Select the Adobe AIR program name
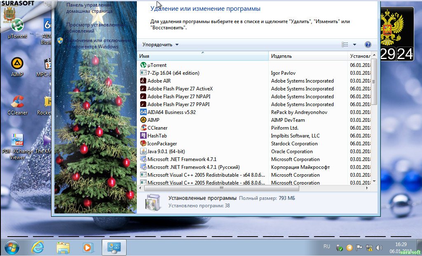The height and width of the screenshot is (256, 422). pos(159,81)
